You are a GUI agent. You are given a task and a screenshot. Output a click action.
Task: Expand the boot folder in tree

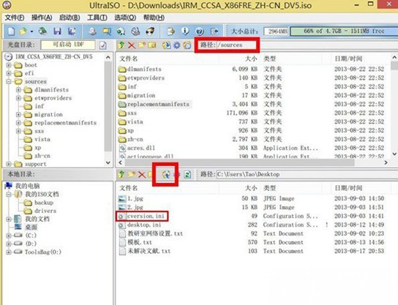point(9,65)
